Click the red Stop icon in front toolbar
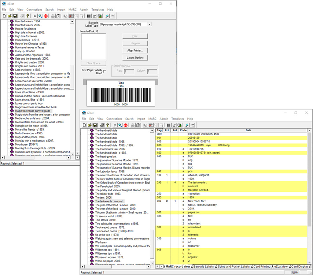The height and width of the screenshot is (275, 313). [126, 125]
